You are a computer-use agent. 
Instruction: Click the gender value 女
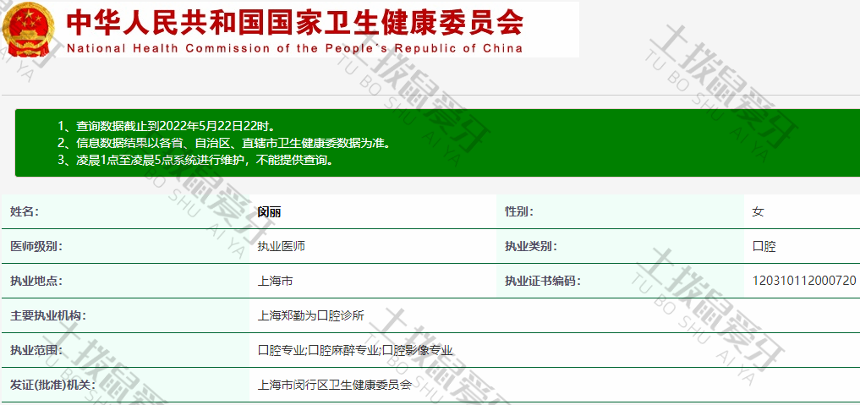click(758, 212)
